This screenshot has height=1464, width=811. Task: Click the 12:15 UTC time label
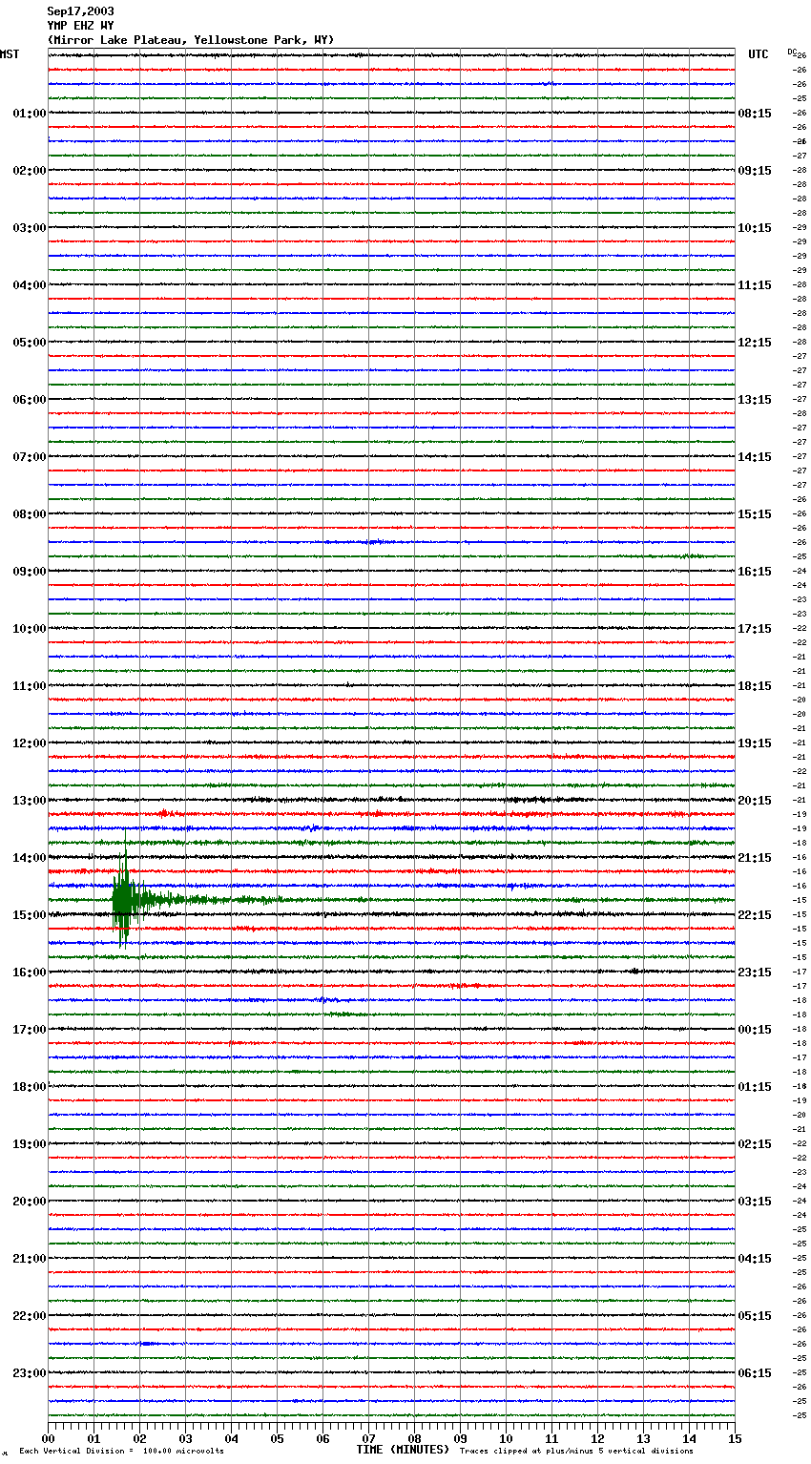click(x=755, y=343)
